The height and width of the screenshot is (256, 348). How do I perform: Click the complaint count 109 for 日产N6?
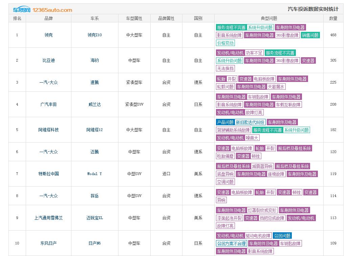pyautogui.click(x=333, y=243)
